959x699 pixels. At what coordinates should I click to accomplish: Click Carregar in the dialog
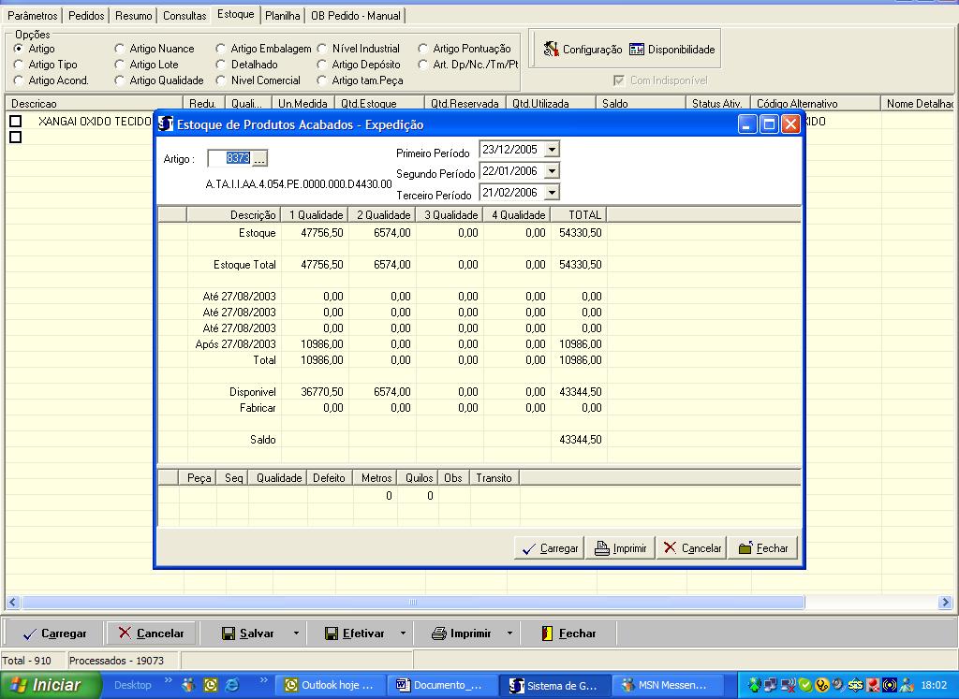pyautogui.click(x=550, y=548)
